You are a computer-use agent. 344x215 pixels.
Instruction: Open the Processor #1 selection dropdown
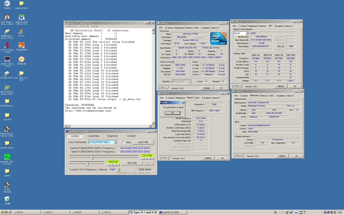pyautogui.click(x=189, y=81)
